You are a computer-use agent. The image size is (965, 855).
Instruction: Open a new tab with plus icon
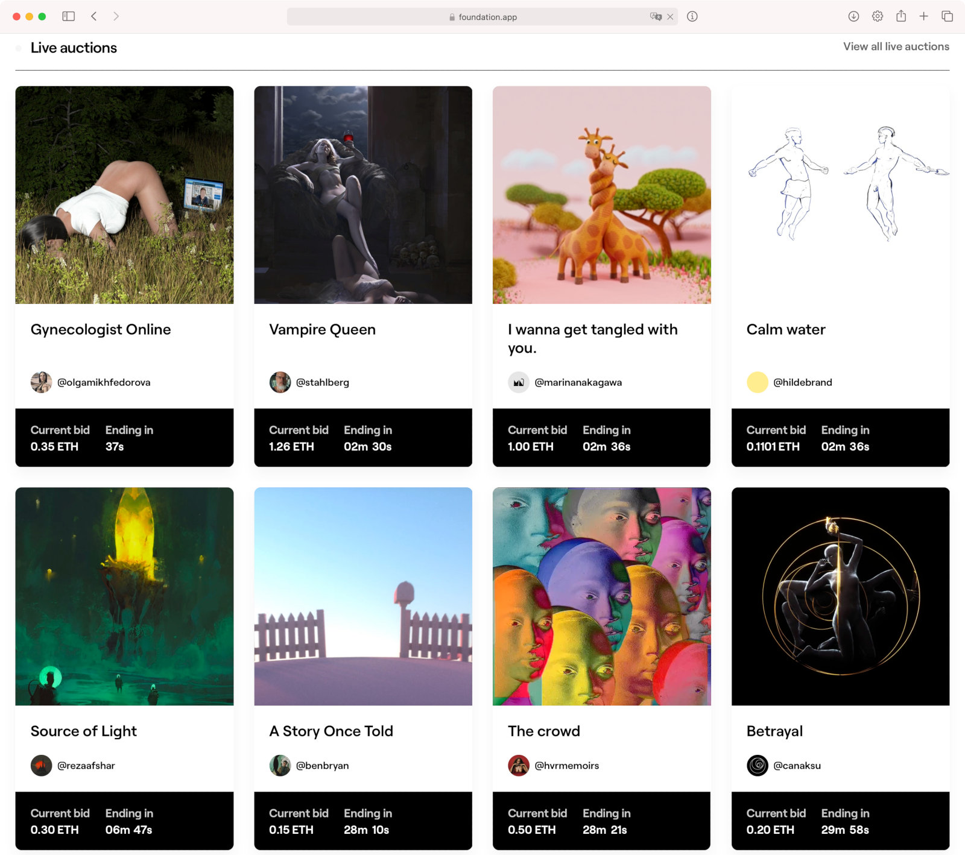[x=923, y=16]
